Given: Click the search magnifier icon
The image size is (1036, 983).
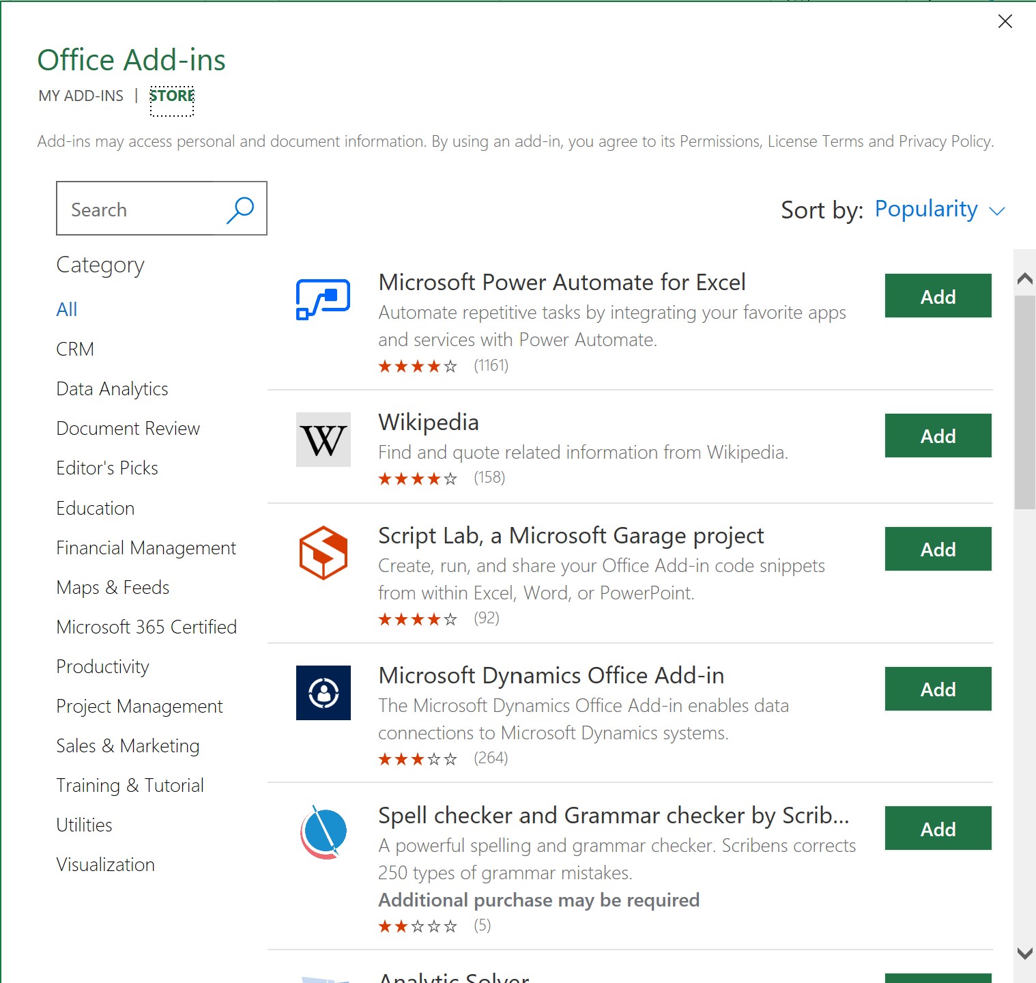Looking at the screenshot, I should pos(240,210).
